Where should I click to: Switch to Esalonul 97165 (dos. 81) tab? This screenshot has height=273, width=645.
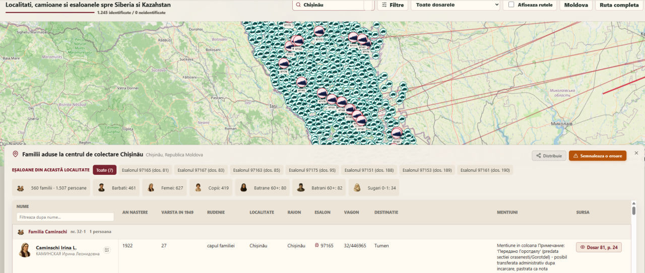pos(145,170)
